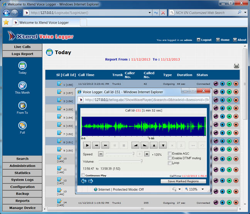This screenshot has height=214, width=250.
Task: Open the Full report icon
Action: pyautogui.click(x=22, y=126)
